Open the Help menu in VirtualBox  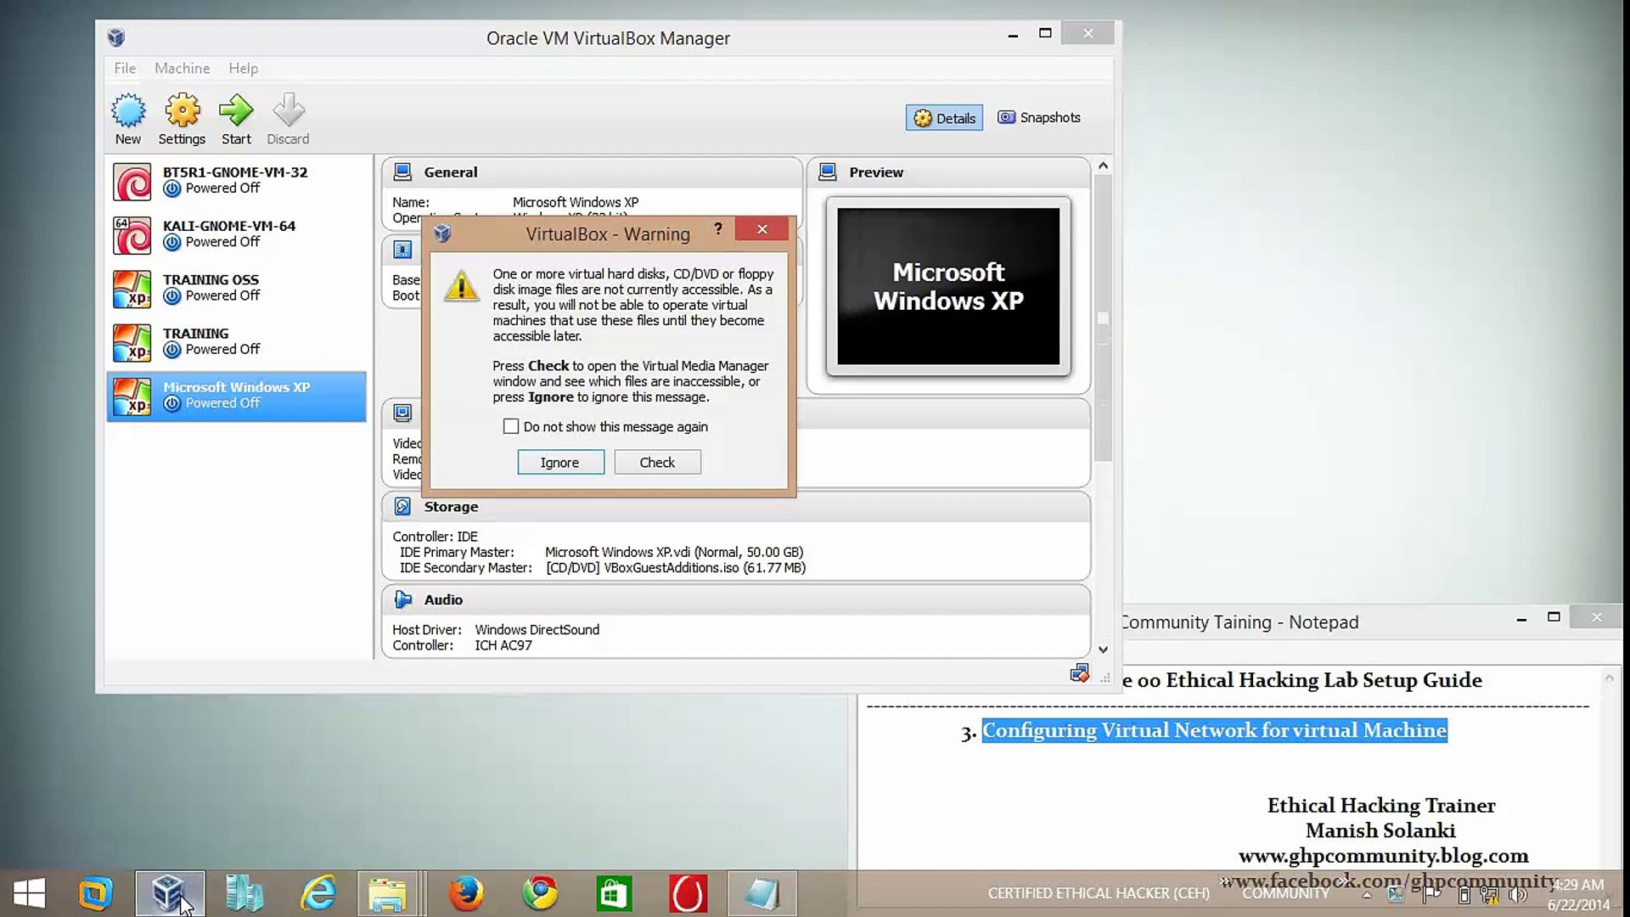coord(243,68)
